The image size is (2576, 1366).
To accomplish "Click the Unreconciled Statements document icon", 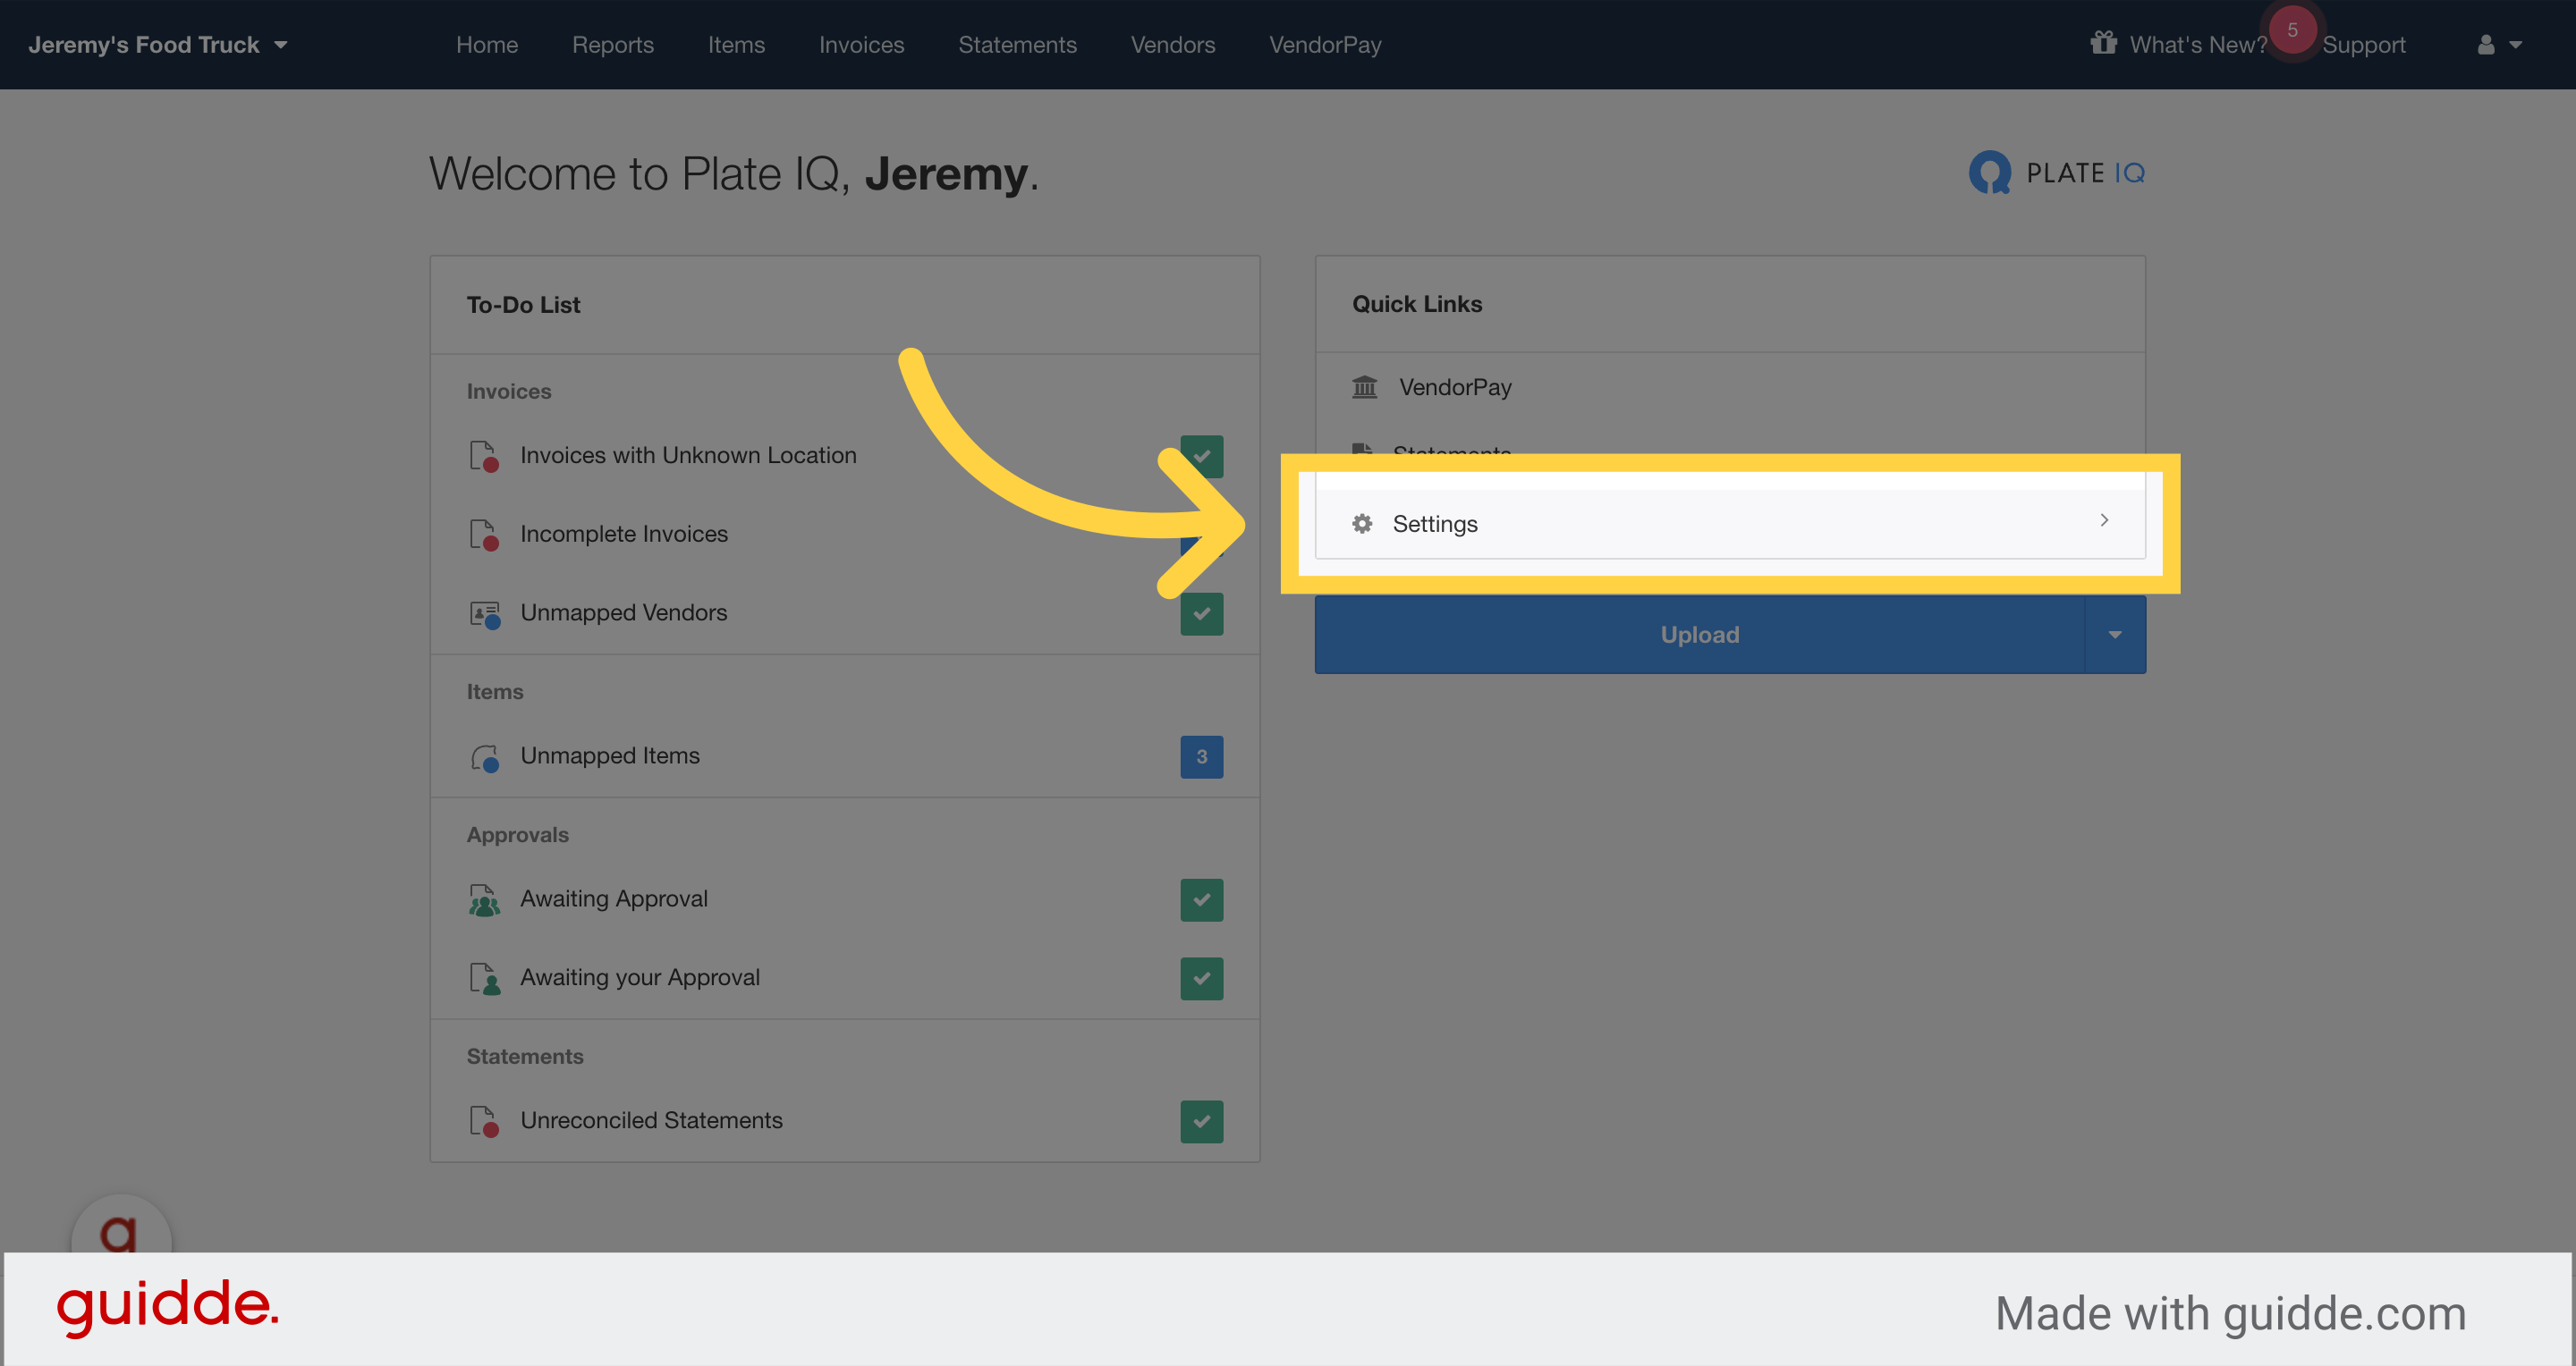I will point(484,1121).
